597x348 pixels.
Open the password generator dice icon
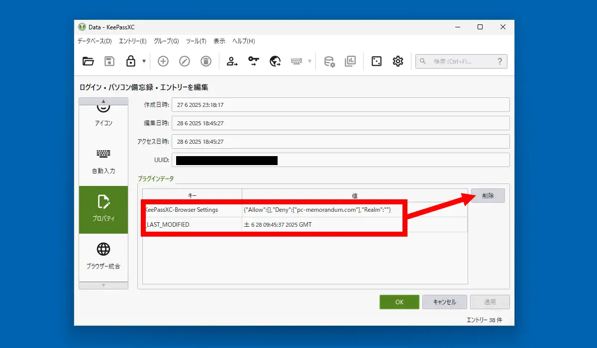tap(377, 61)
